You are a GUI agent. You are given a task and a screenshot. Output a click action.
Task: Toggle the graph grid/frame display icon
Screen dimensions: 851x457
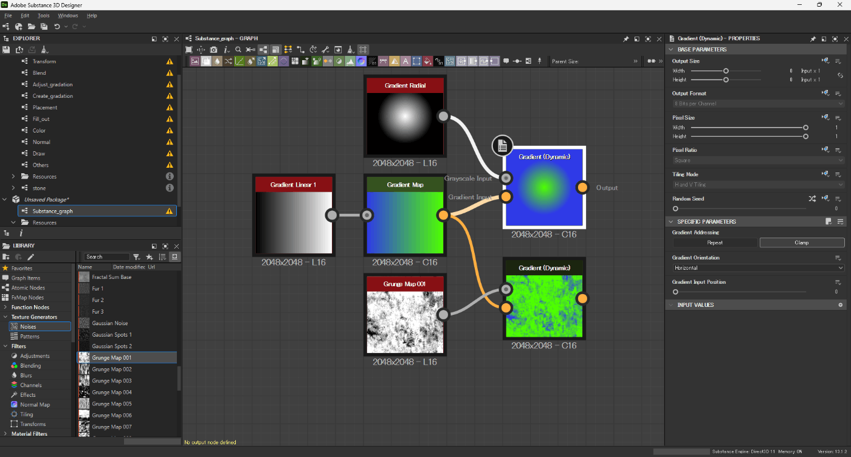point(363,50)
